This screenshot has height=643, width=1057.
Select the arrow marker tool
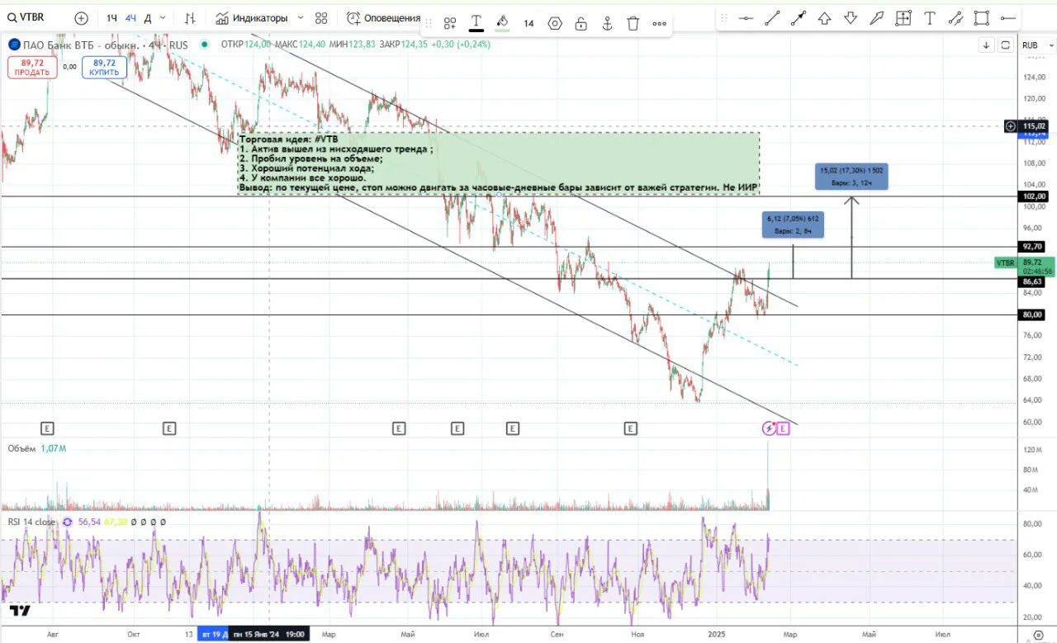click(x=877, y=18)
